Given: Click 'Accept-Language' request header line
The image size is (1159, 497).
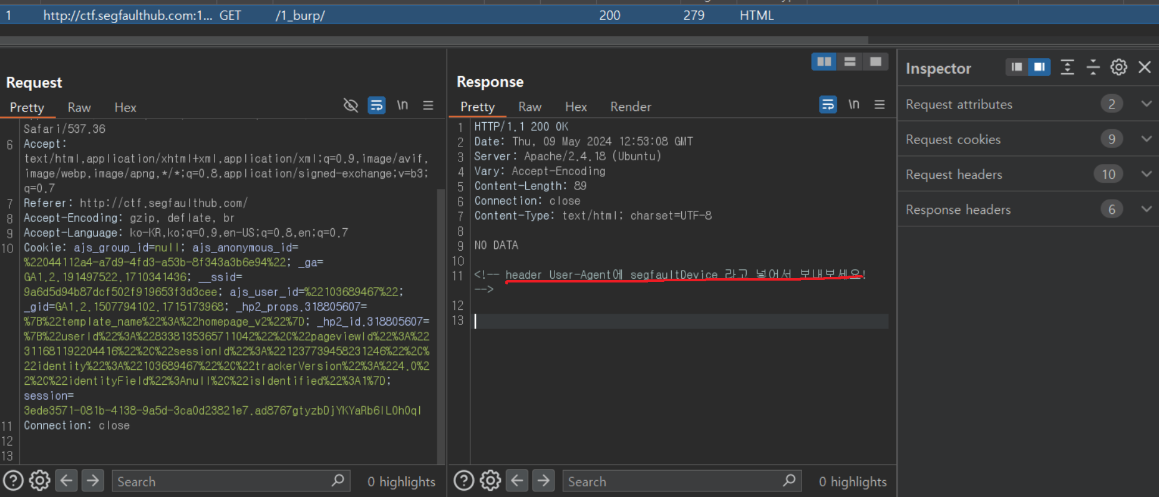Looking at the screenshot, I should (x=186, y=233).
